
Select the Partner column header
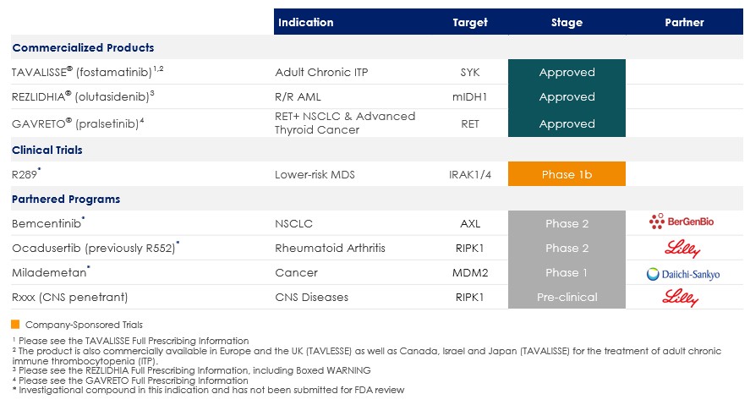click(684, 23)
